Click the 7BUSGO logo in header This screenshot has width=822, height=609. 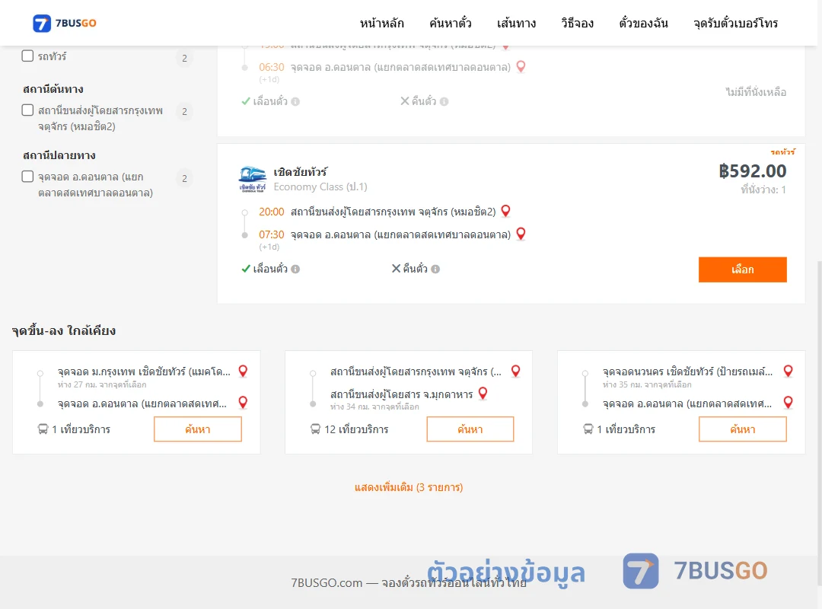(65, 23)
